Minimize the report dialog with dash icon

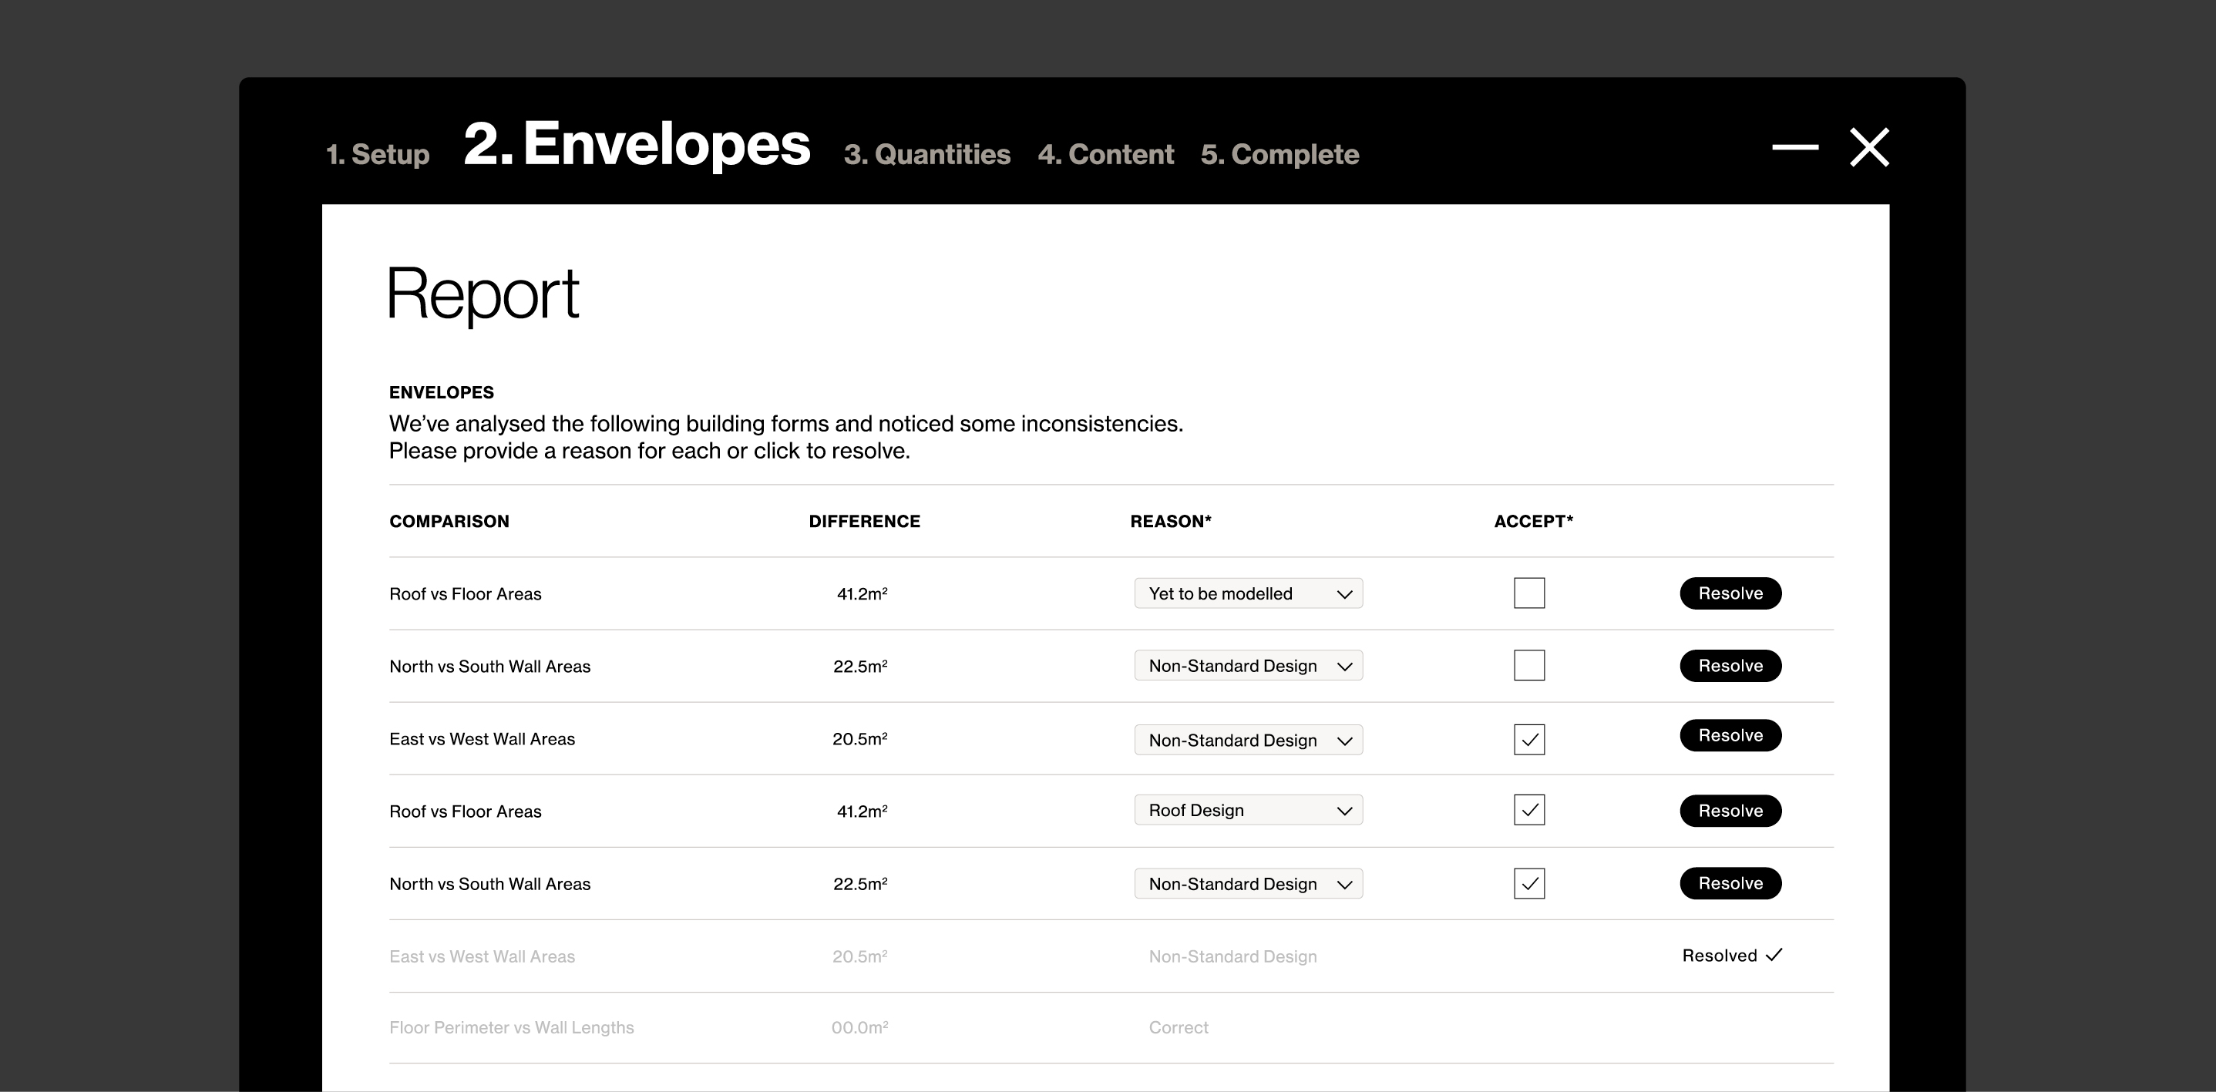pyautogui.click(x=1794, y=147)
